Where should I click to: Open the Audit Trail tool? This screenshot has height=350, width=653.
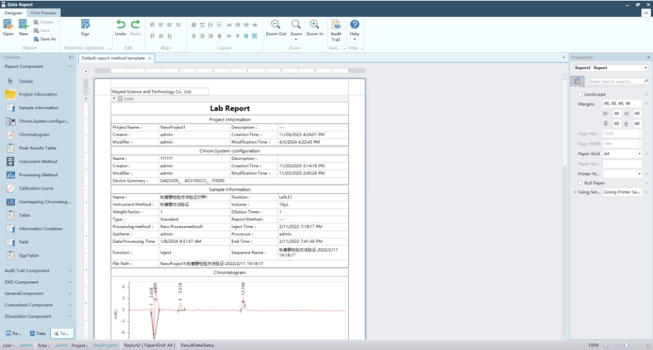336,26
